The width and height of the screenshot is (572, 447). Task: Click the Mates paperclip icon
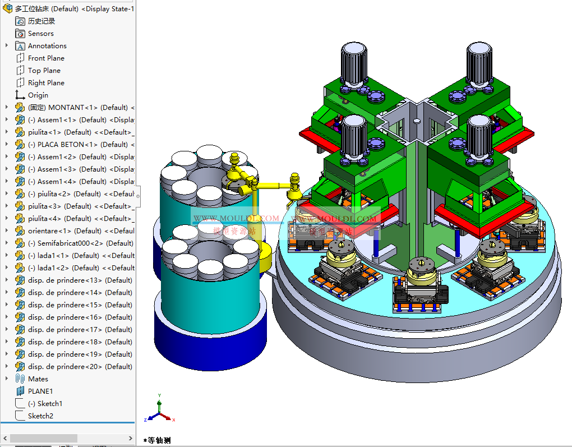[x=20, y=379]
